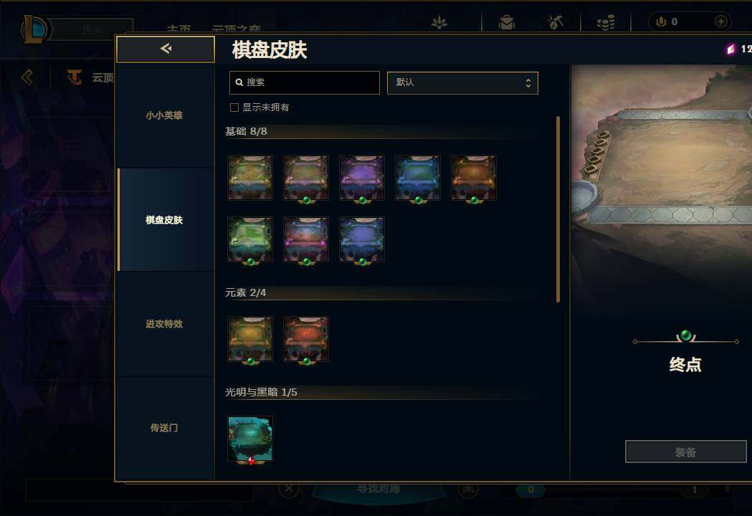
Task: Click the 装备 equip button
Action: tap(686, 451)
